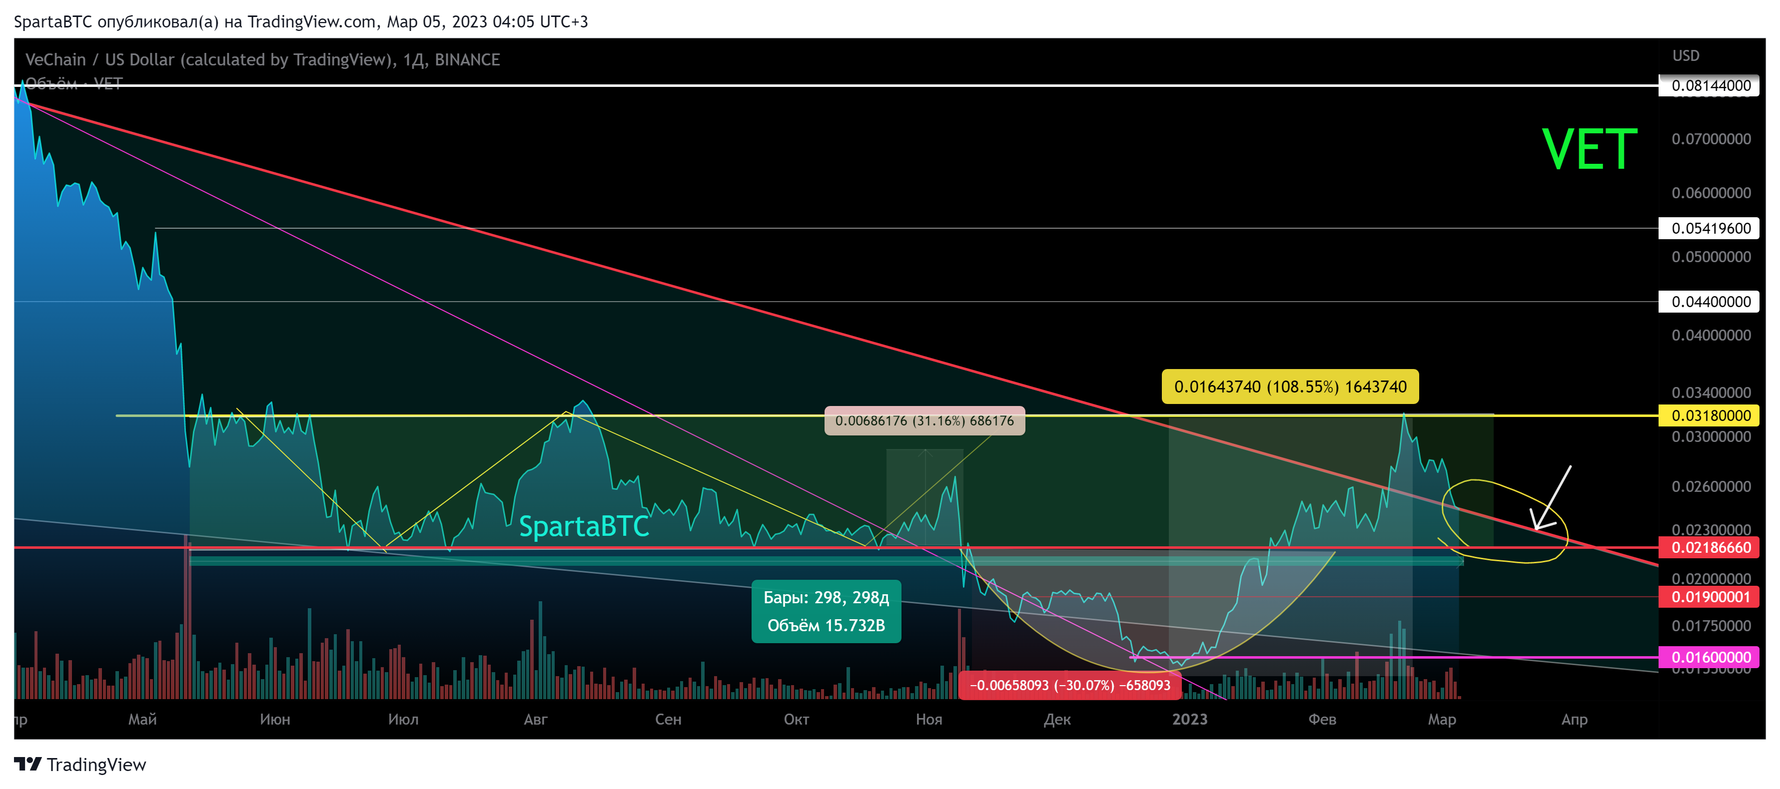
Task: Click the Объём · VET volume label
Action: (74, 83)
